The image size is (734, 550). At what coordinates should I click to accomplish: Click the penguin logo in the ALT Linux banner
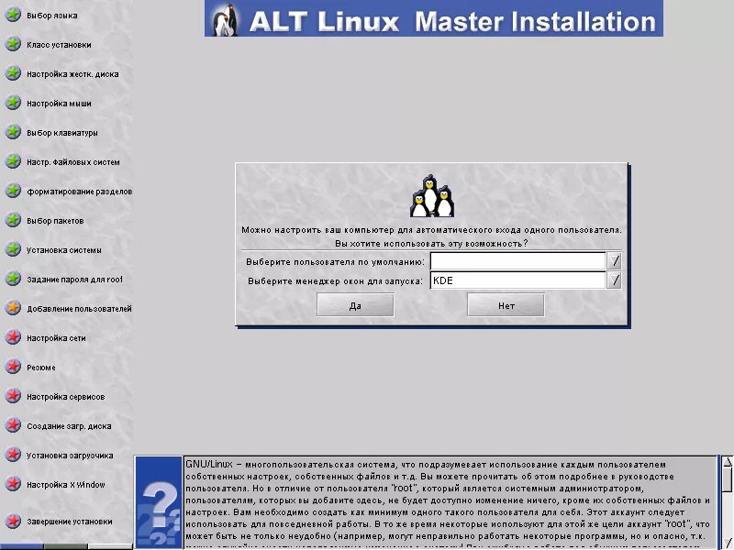click(225, 19)
